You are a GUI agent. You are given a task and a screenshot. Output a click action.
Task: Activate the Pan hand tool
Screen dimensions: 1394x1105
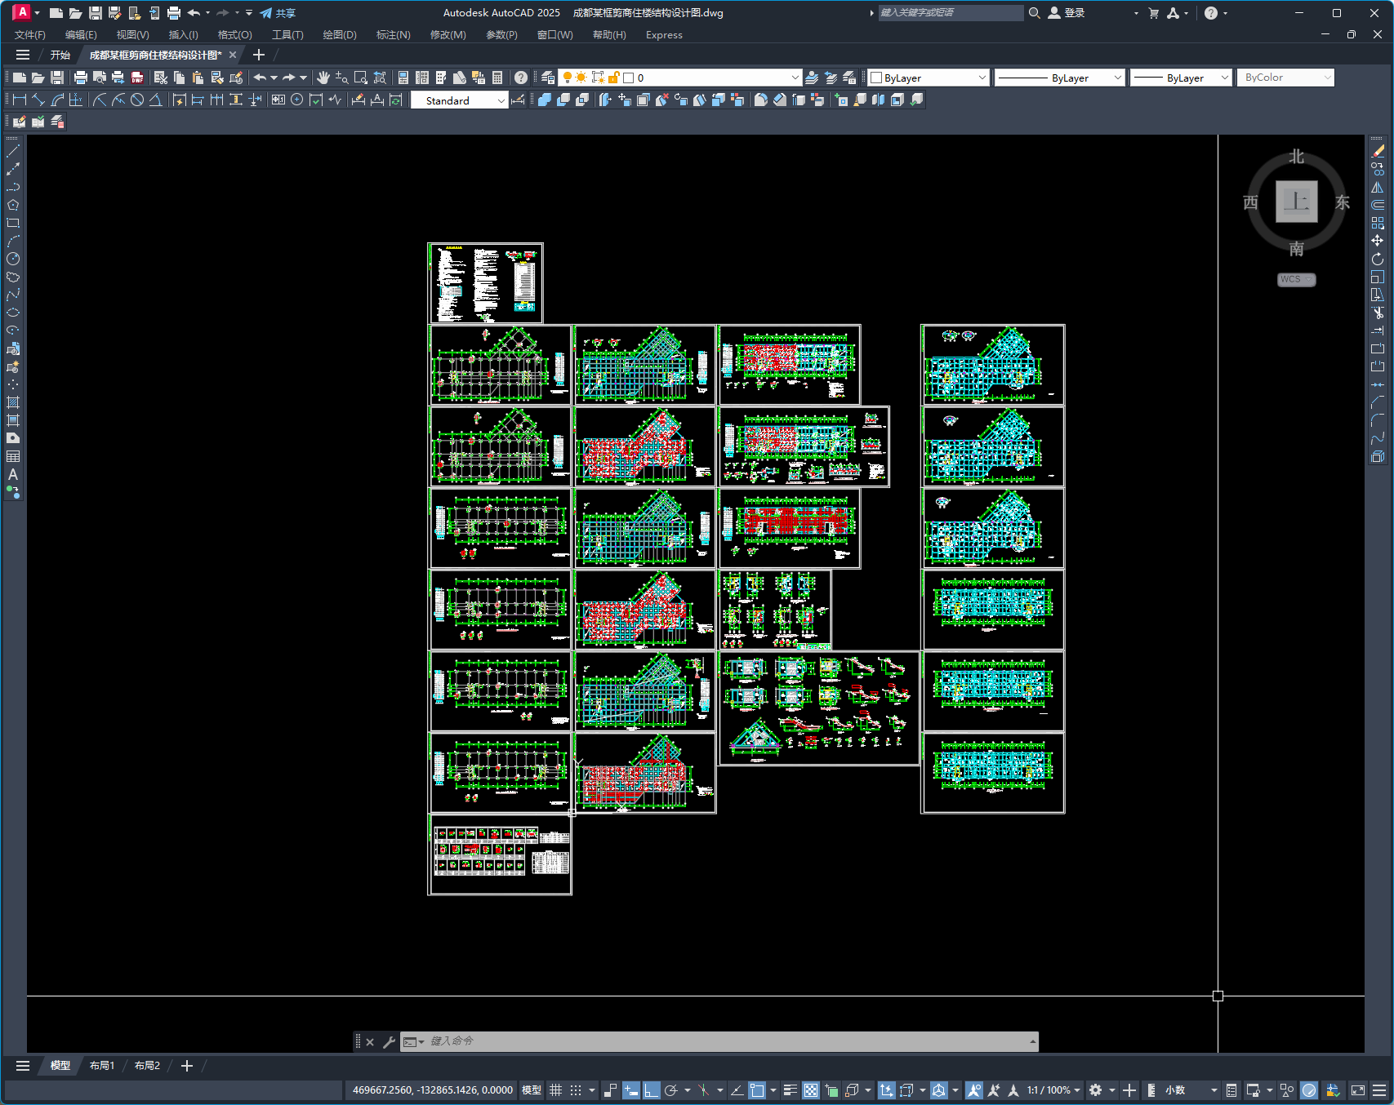click(x=323, y=78)
